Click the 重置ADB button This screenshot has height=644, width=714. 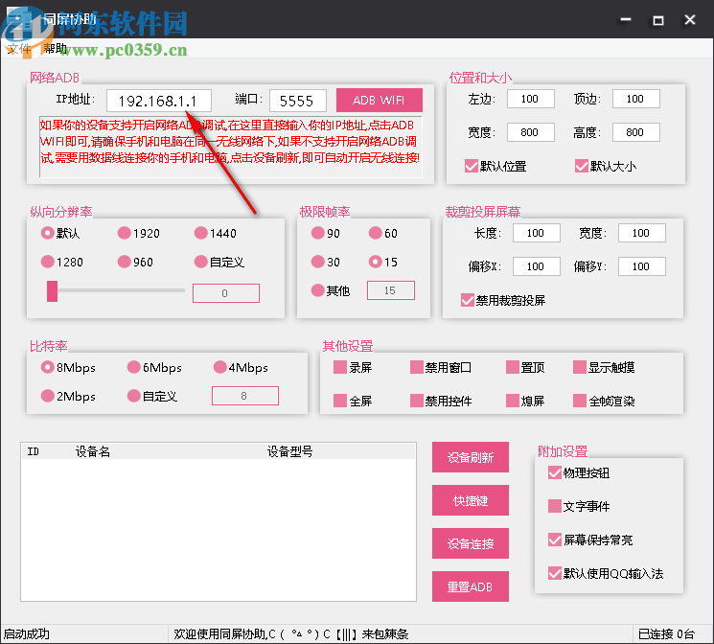click(x=470, y=586)
